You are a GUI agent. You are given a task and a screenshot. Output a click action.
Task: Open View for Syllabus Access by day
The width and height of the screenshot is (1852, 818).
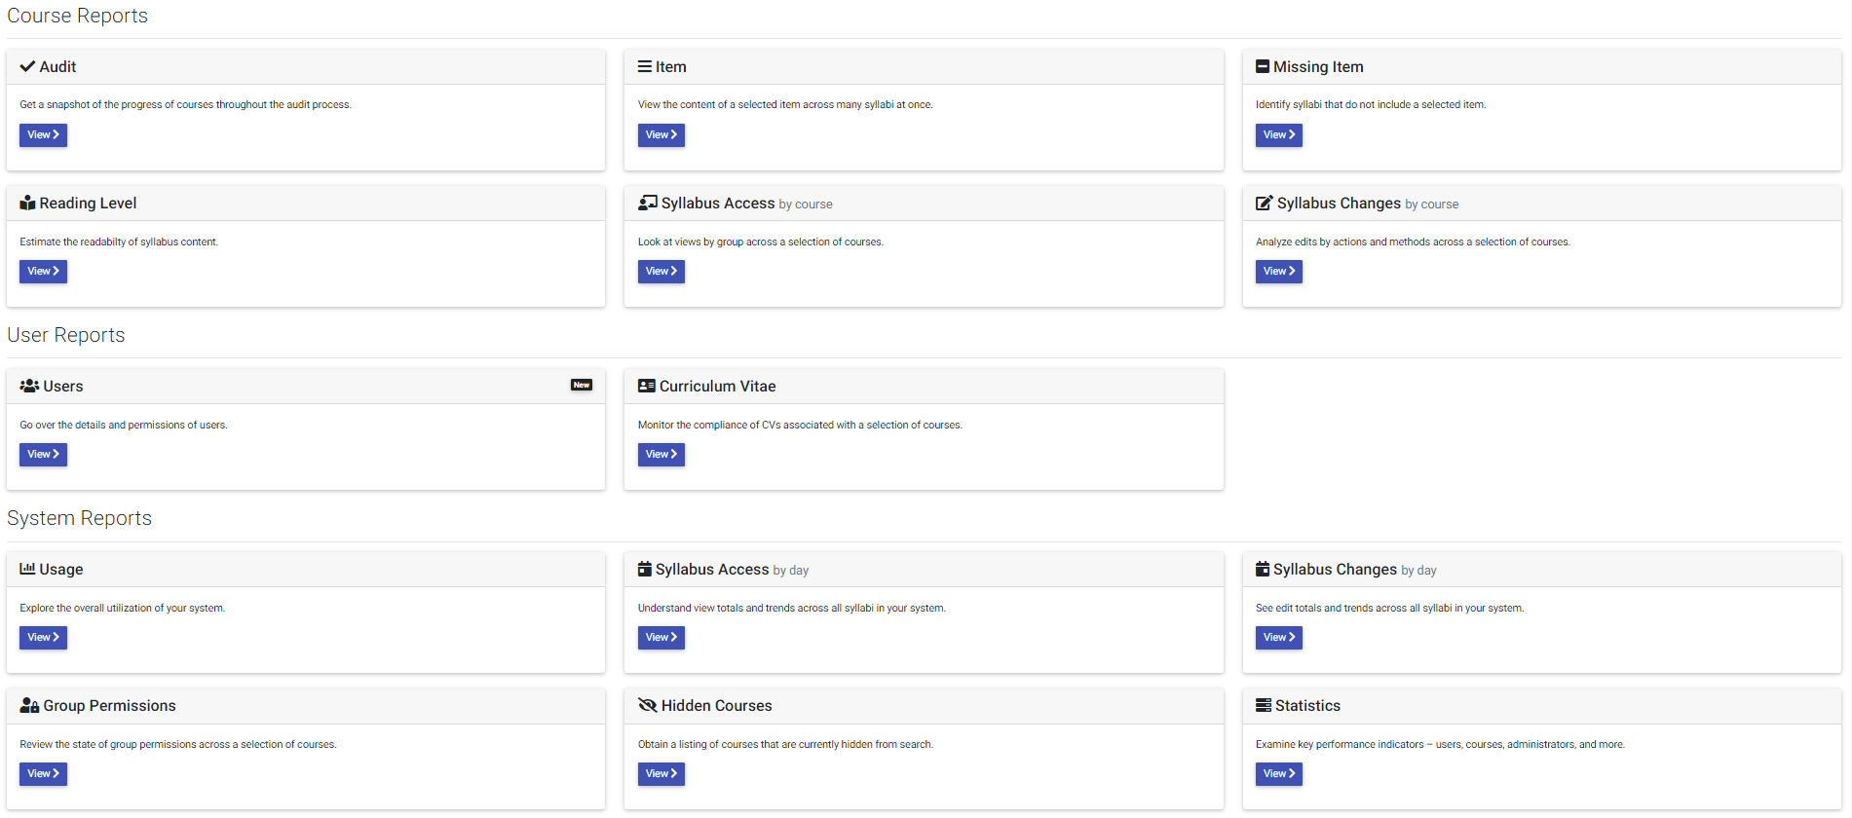click(x=661, y=638)
